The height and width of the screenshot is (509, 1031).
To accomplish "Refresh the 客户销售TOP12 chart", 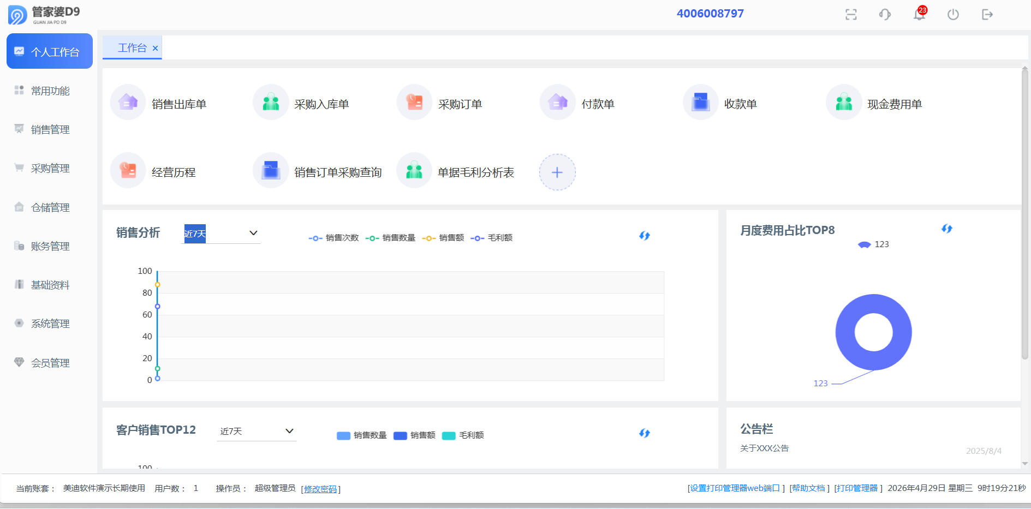I will tap(645, 433).
